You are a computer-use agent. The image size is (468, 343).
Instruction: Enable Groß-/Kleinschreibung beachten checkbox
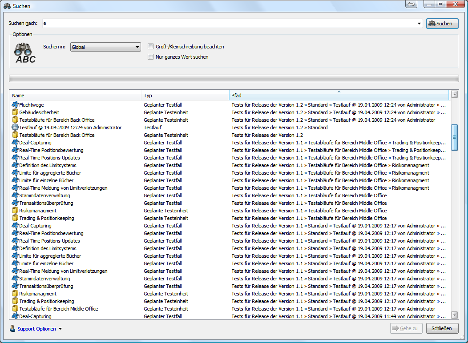[x=151, y=47]
